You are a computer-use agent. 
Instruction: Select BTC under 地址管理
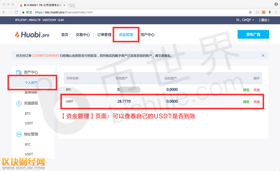28,145
